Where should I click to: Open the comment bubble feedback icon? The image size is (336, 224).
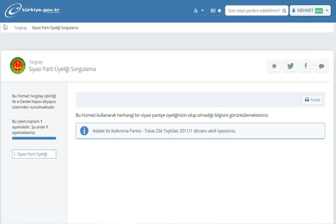coord(321,66)
